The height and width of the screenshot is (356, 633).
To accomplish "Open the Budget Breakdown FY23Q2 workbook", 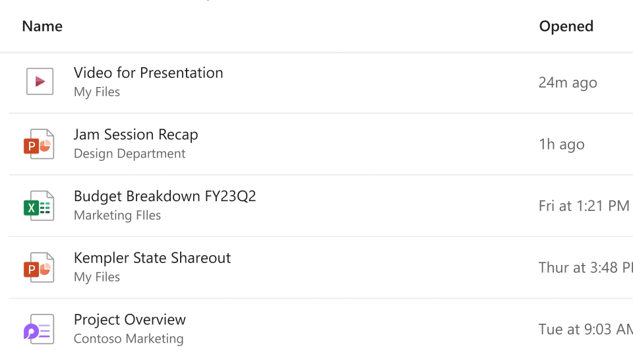I will coord(165,196).
